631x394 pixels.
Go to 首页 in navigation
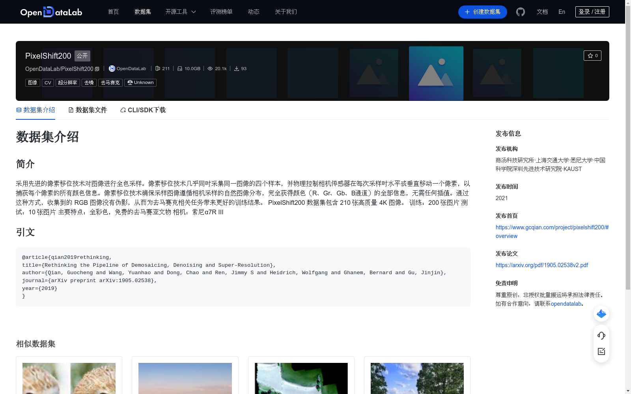(114, 12)
